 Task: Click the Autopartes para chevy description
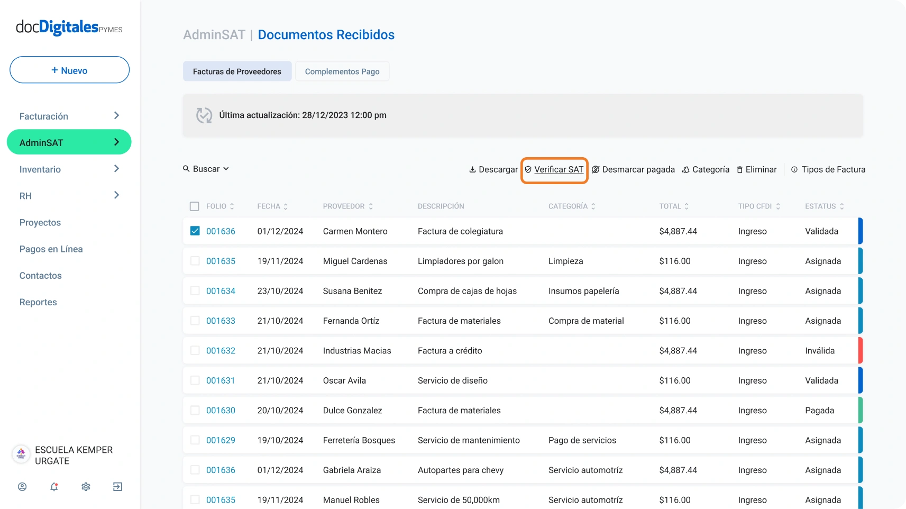click(461, 470)
